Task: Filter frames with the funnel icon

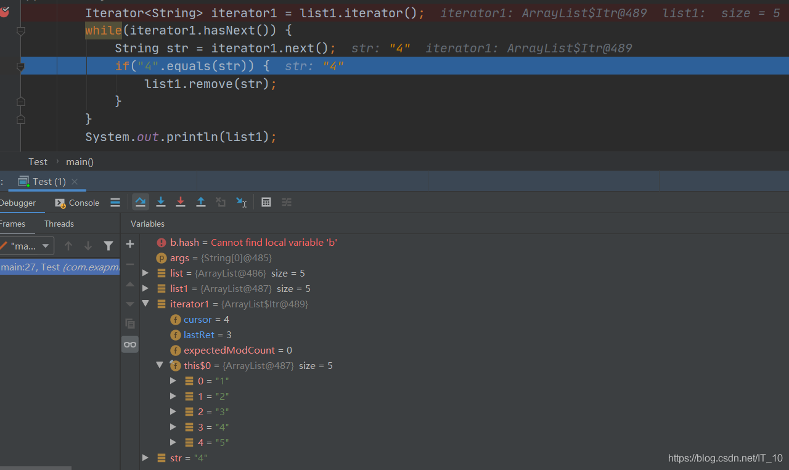Action: click(108, 246)
